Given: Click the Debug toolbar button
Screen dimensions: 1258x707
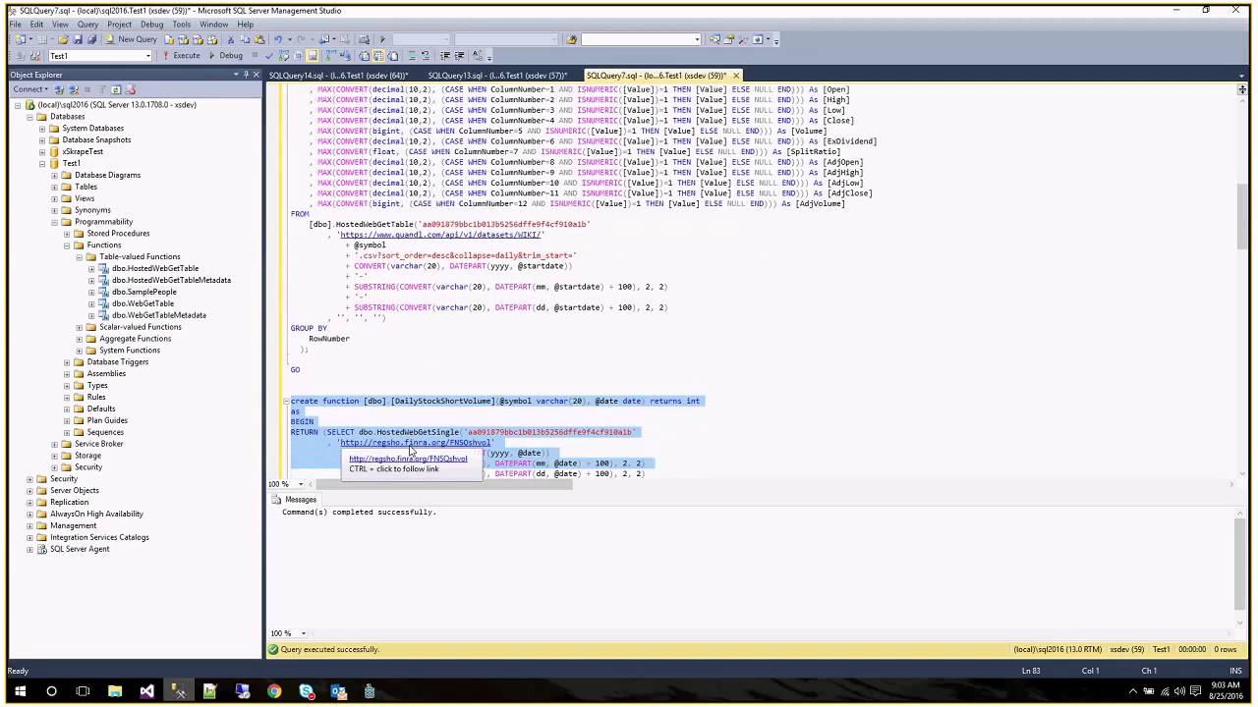Looking at the screenshot, I should (x=226, y=55).
